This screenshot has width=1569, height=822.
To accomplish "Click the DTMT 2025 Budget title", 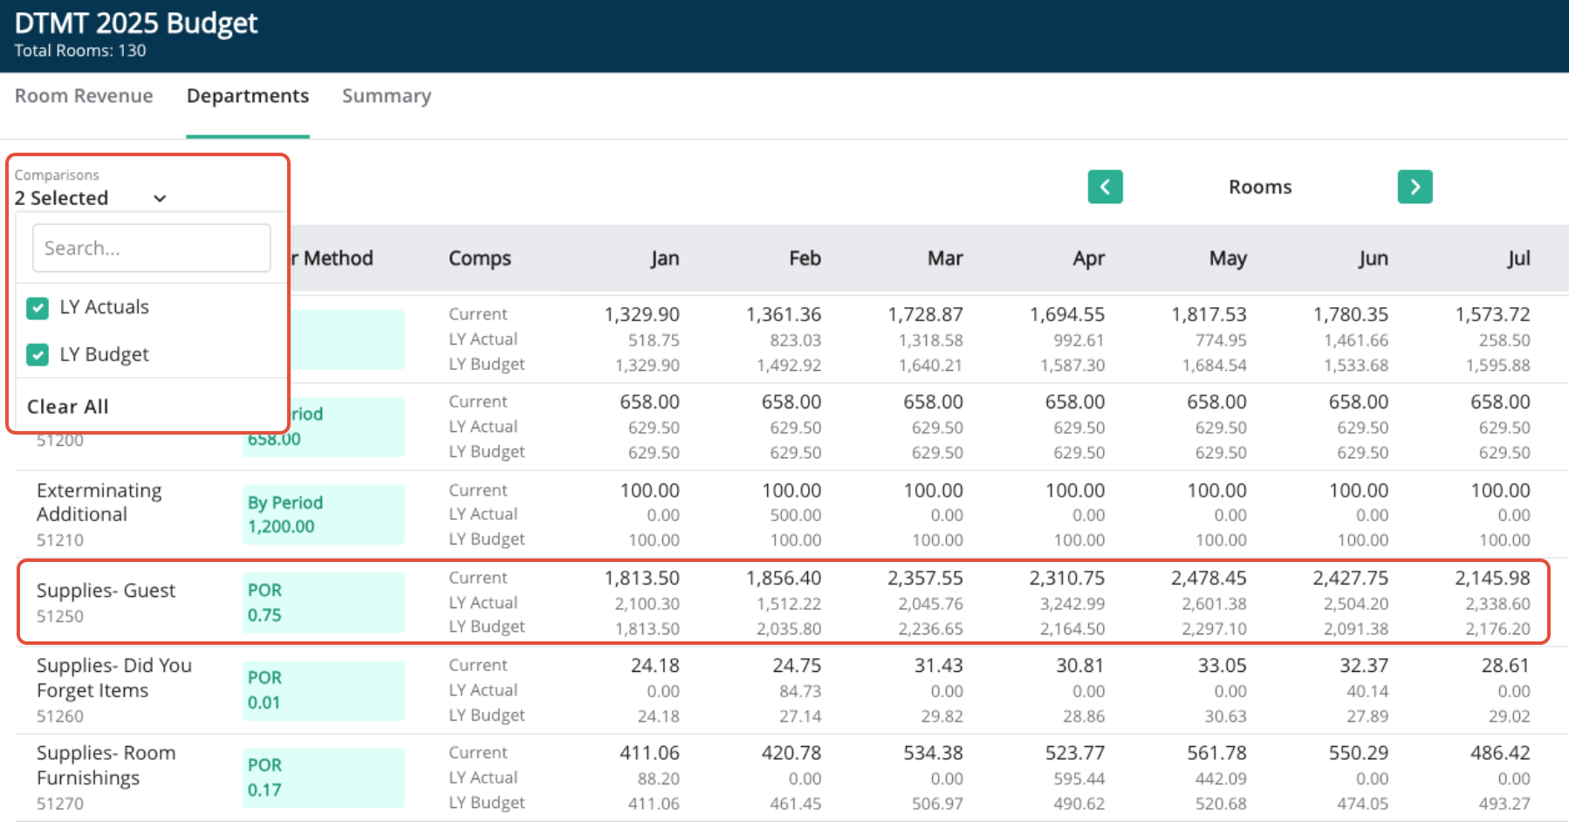I will tap(136, 23).
